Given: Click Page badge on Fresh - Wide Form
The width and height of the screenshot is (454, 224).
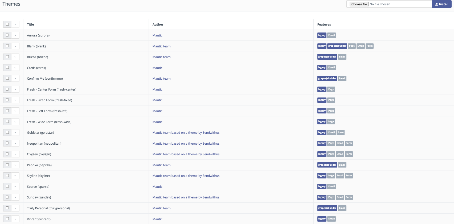Looking at the screenshot, I should [x=331, y=122].
